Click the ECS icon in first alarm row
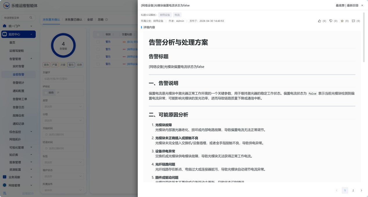This screenshot has height=197, width=368. point(124,42)
